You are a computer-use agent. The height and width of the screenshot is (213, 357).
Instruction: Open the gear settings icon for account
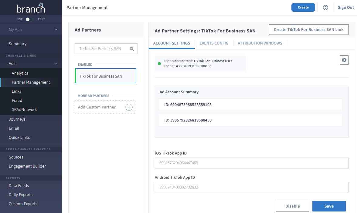click(344, 60)
